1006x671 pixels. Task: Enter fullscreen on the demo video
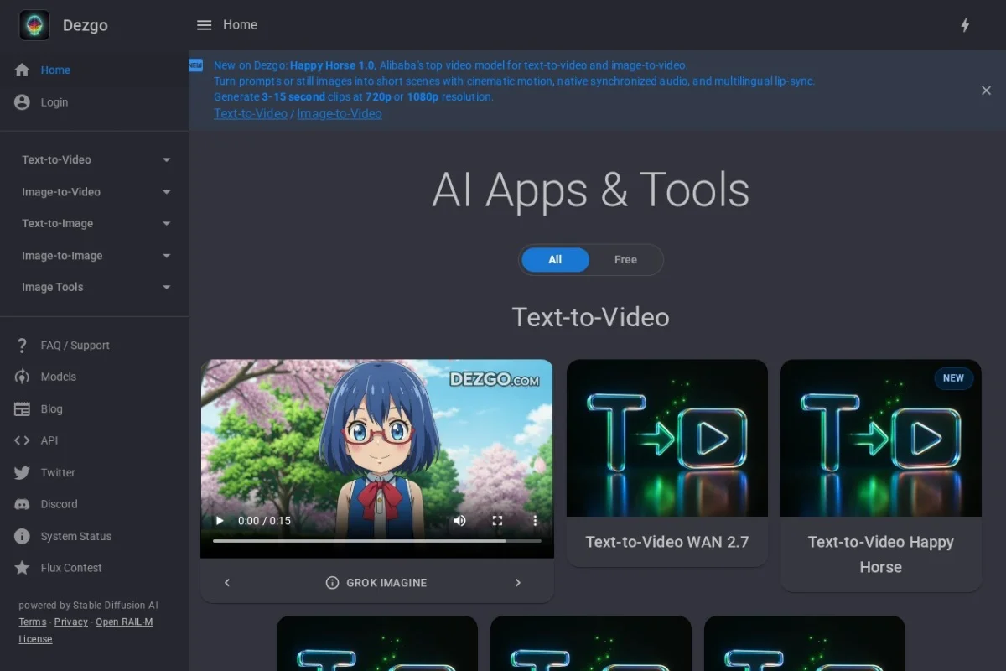click(497, 521)
